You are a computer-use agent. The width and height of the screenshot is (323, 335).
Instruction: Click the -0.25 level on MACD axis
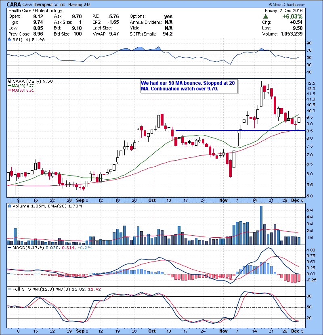[x=311, y=280]
